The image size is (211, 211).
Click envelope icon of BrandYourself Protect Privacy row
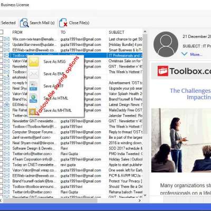[7, 181]
